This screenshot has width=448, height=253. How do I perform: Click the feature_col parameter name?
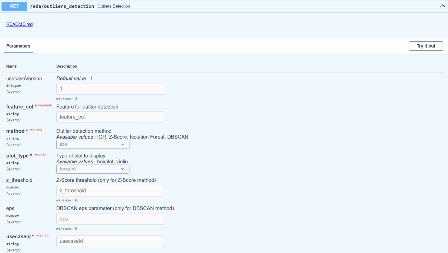pos(20,107)
